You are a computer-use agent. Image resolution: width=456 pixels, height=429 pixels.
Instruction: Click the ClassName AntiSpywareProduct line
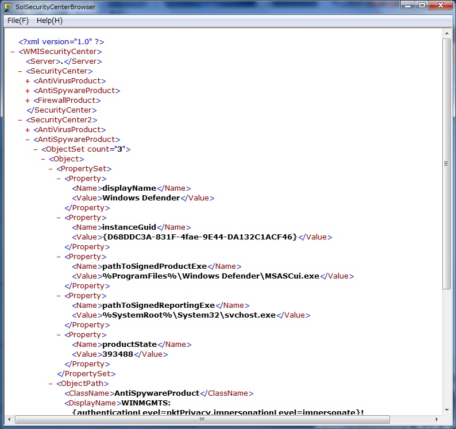159,393
